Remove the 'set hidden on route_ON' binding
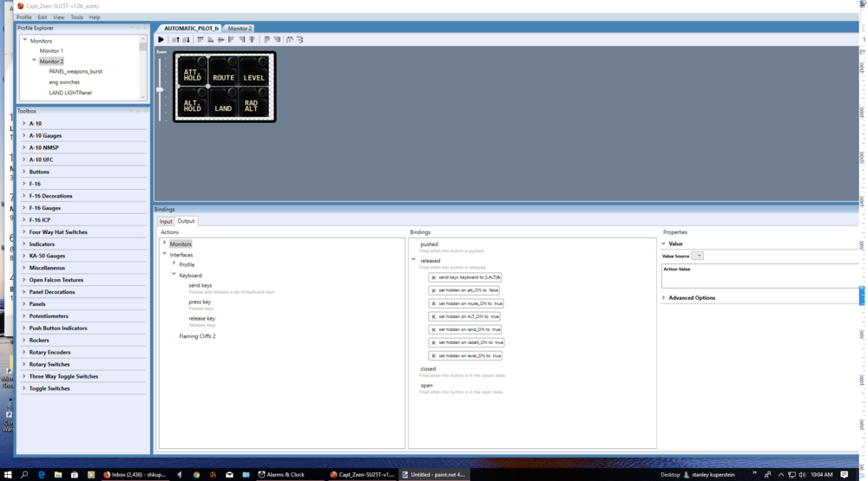 [x=433, y=303]
